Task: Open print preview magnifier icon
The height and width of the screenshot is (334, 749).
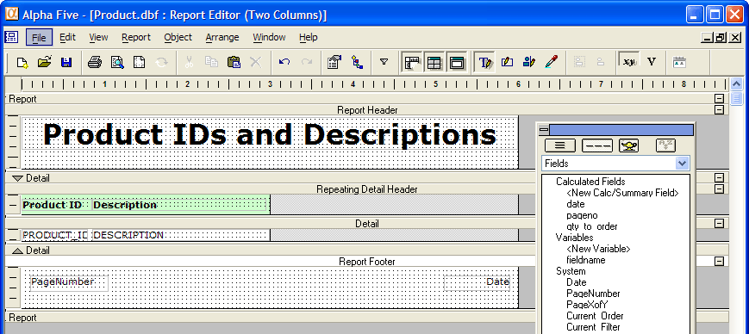Action: click(117, 63)
